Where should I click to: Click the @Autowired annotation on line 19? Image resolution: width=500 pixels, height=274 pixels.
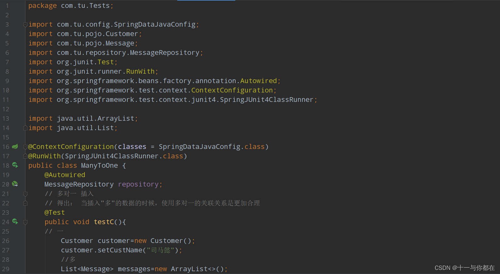pos(65,175)
